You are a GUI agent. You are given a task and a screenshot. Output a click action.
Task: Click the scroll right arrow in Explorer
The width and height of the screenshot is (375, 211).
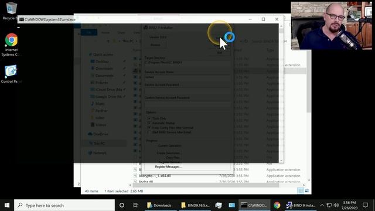pos(304,185)
